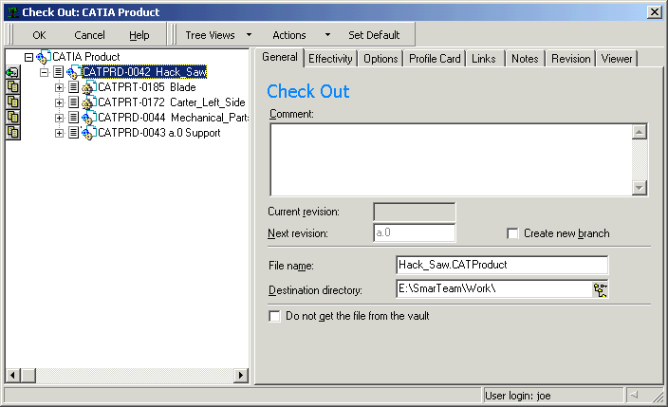The height and width of the screenshot is (407, 668).
Task: Click the Actions toolbar label
Action: [289, 35]
